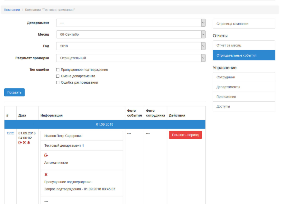Check the 'Ошибка распознавания' checkbox
281x205 pixels.
58,83
